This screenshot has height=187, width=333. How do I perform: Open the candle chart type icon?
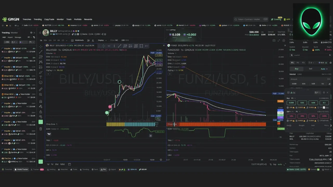[88, 40]
